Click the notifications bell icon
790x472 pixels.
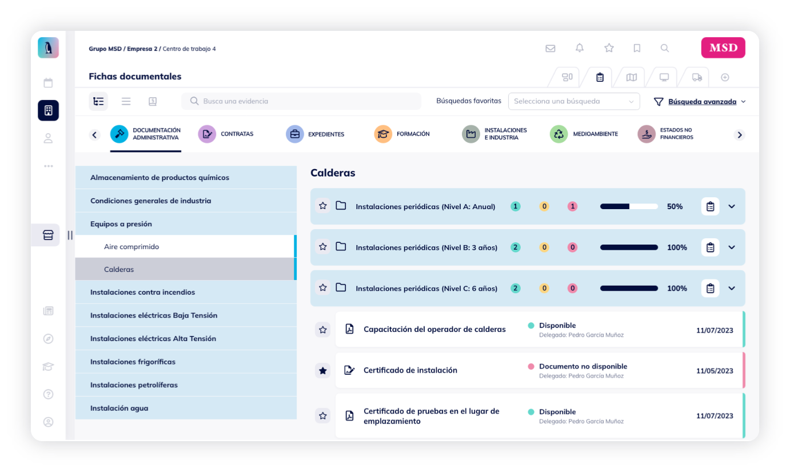[580, 48]
